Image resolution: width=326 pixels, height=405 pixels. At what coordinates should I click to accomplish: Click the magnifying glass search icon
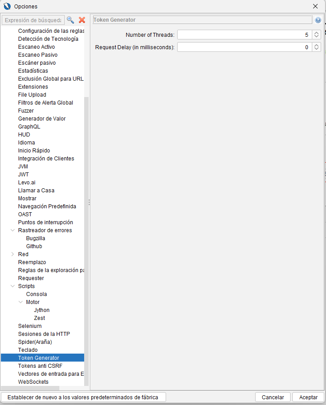(x=70, y=20)
